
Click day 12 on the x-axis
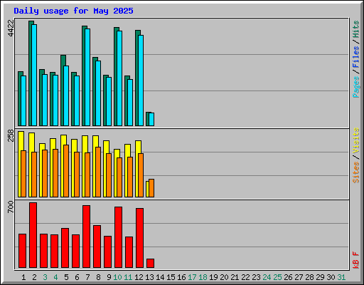[139, 277]
